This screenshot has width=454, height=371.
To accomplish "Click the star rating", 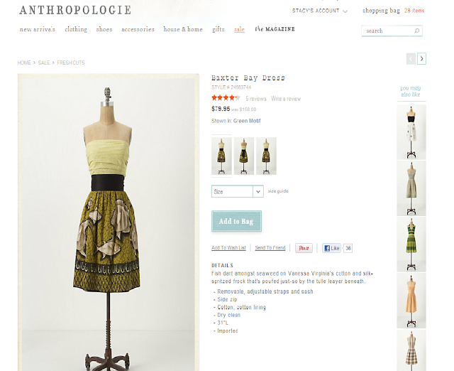I will pos(226,98).
